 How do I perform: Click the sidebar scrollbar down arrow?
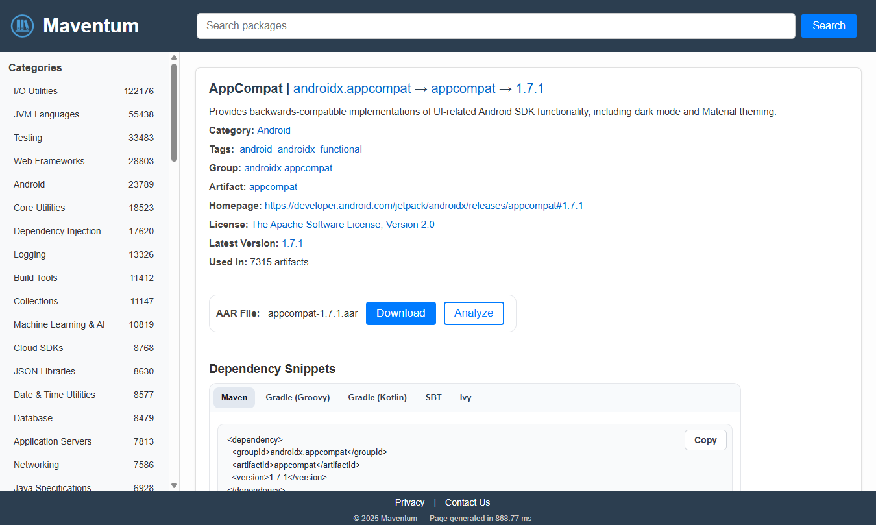point(174,485)
